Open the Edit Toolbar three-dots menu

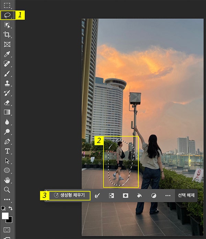[7, 199]
